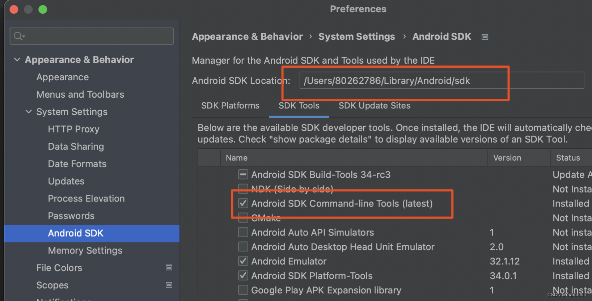The image size is (592, 301).
Task: Open Appearance settings page
Action: (63, 77)
